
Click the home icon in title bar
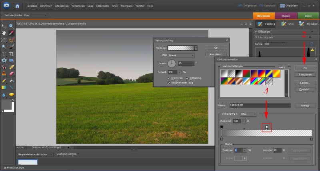click(x=17, y=6)
